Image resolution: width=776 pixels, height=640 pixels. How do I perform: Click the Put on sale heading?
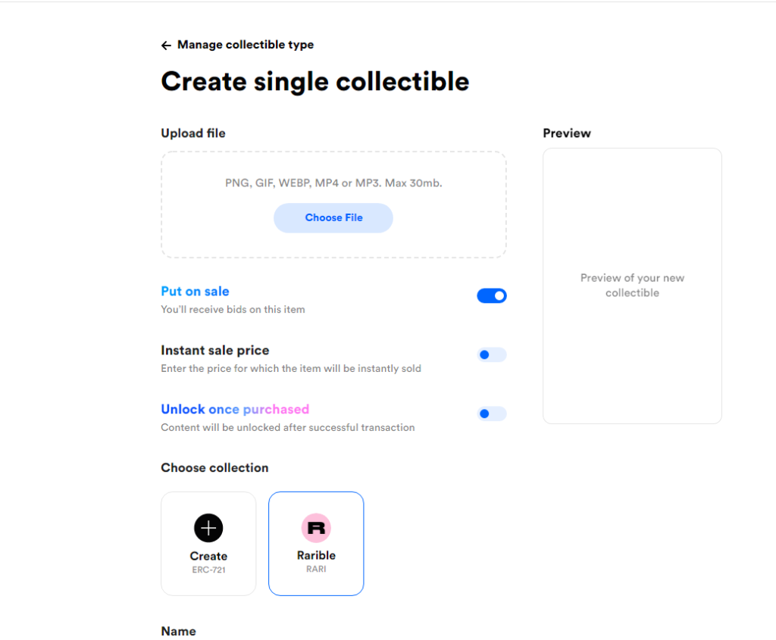195,292
